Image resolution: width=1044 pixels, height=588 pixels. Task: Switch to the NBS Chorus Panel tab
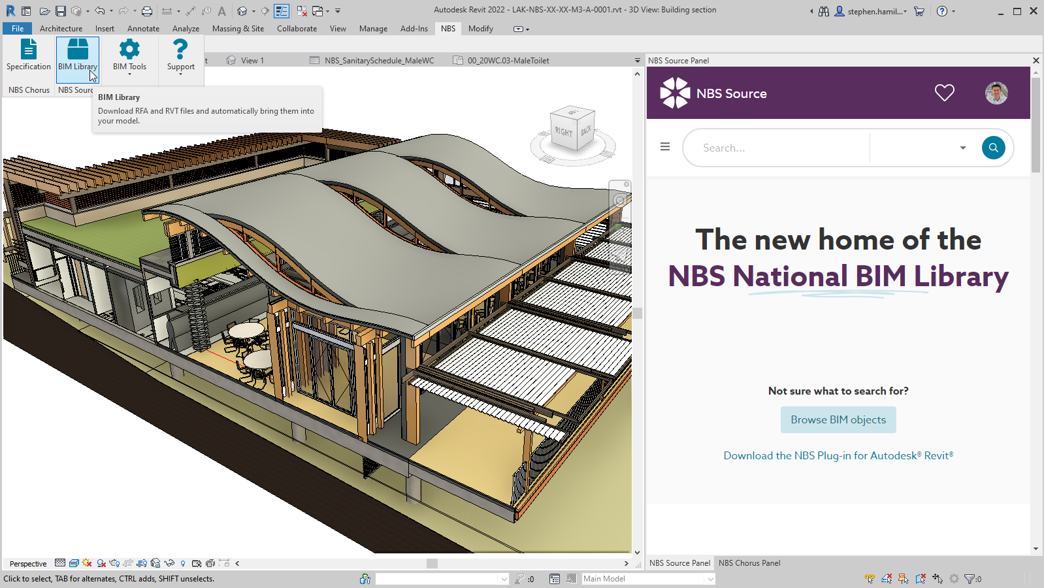[749, 563]
